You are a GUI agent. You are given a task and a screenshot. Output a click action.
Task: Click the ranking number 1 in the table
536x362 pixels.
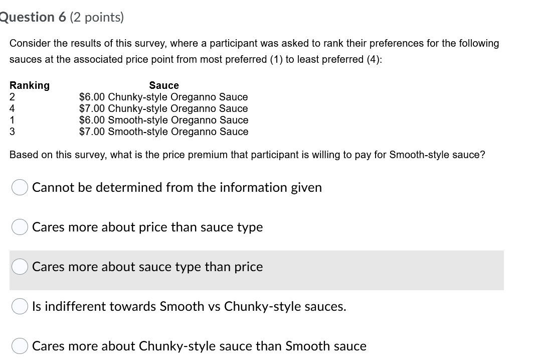point(11,120)
